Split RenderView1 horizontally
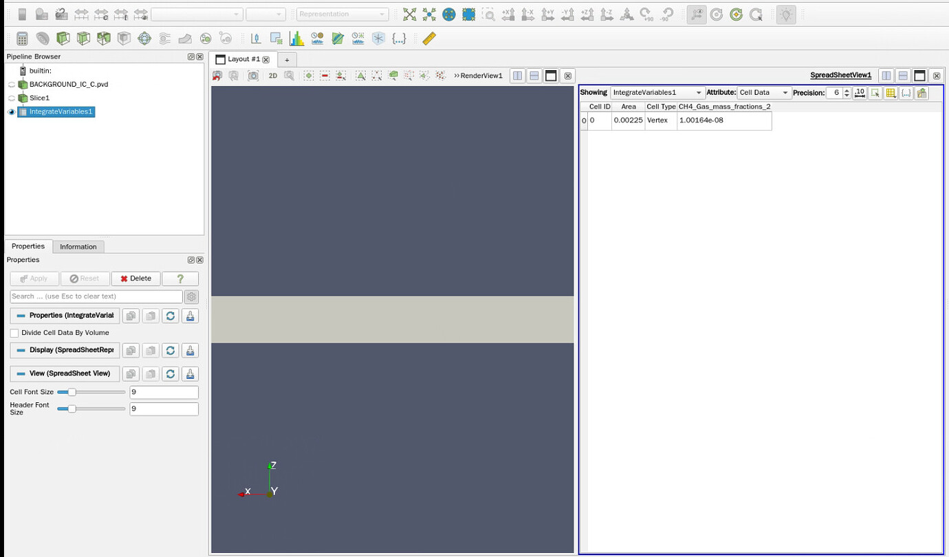This screenshot has height=557, width=949. 518,76
